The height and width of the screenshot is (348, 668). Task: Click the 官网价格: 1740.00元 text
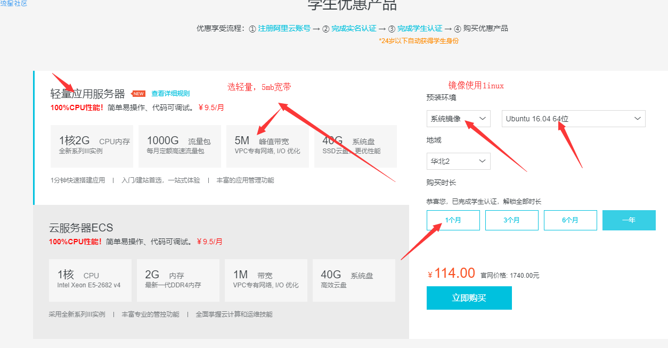510,276
